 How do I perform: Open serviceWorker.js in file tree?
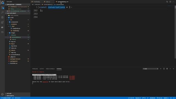click(x=15, y=55)
